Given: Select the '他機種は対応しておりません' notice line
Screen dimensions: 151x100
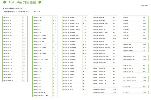Looking at the screenshot, I should click(23, 12).
